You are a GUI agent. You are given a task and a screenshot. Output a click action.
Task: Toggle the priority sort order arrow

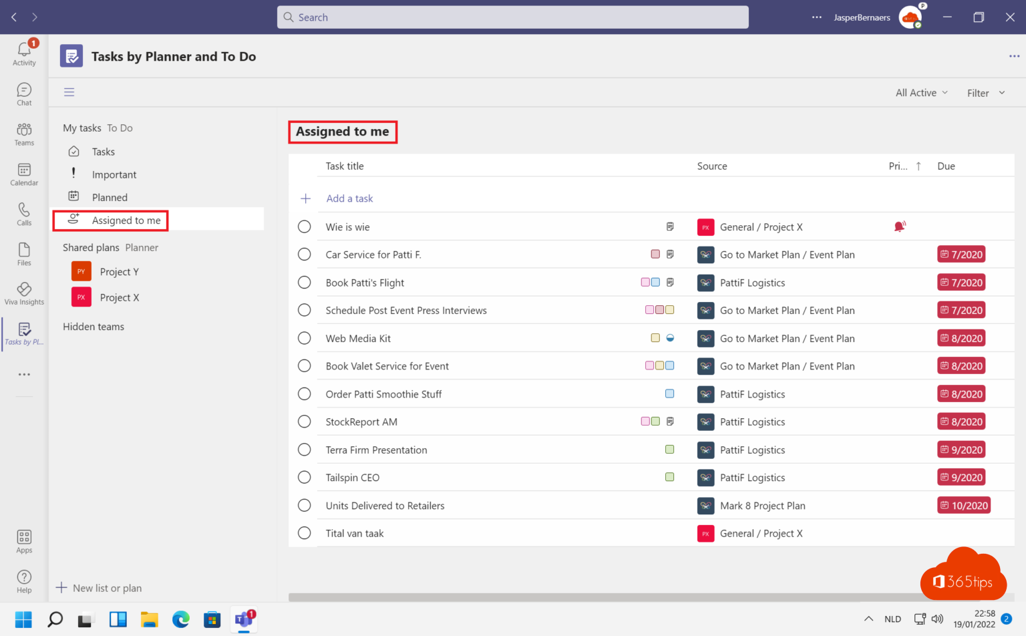(x=918, y=166)
